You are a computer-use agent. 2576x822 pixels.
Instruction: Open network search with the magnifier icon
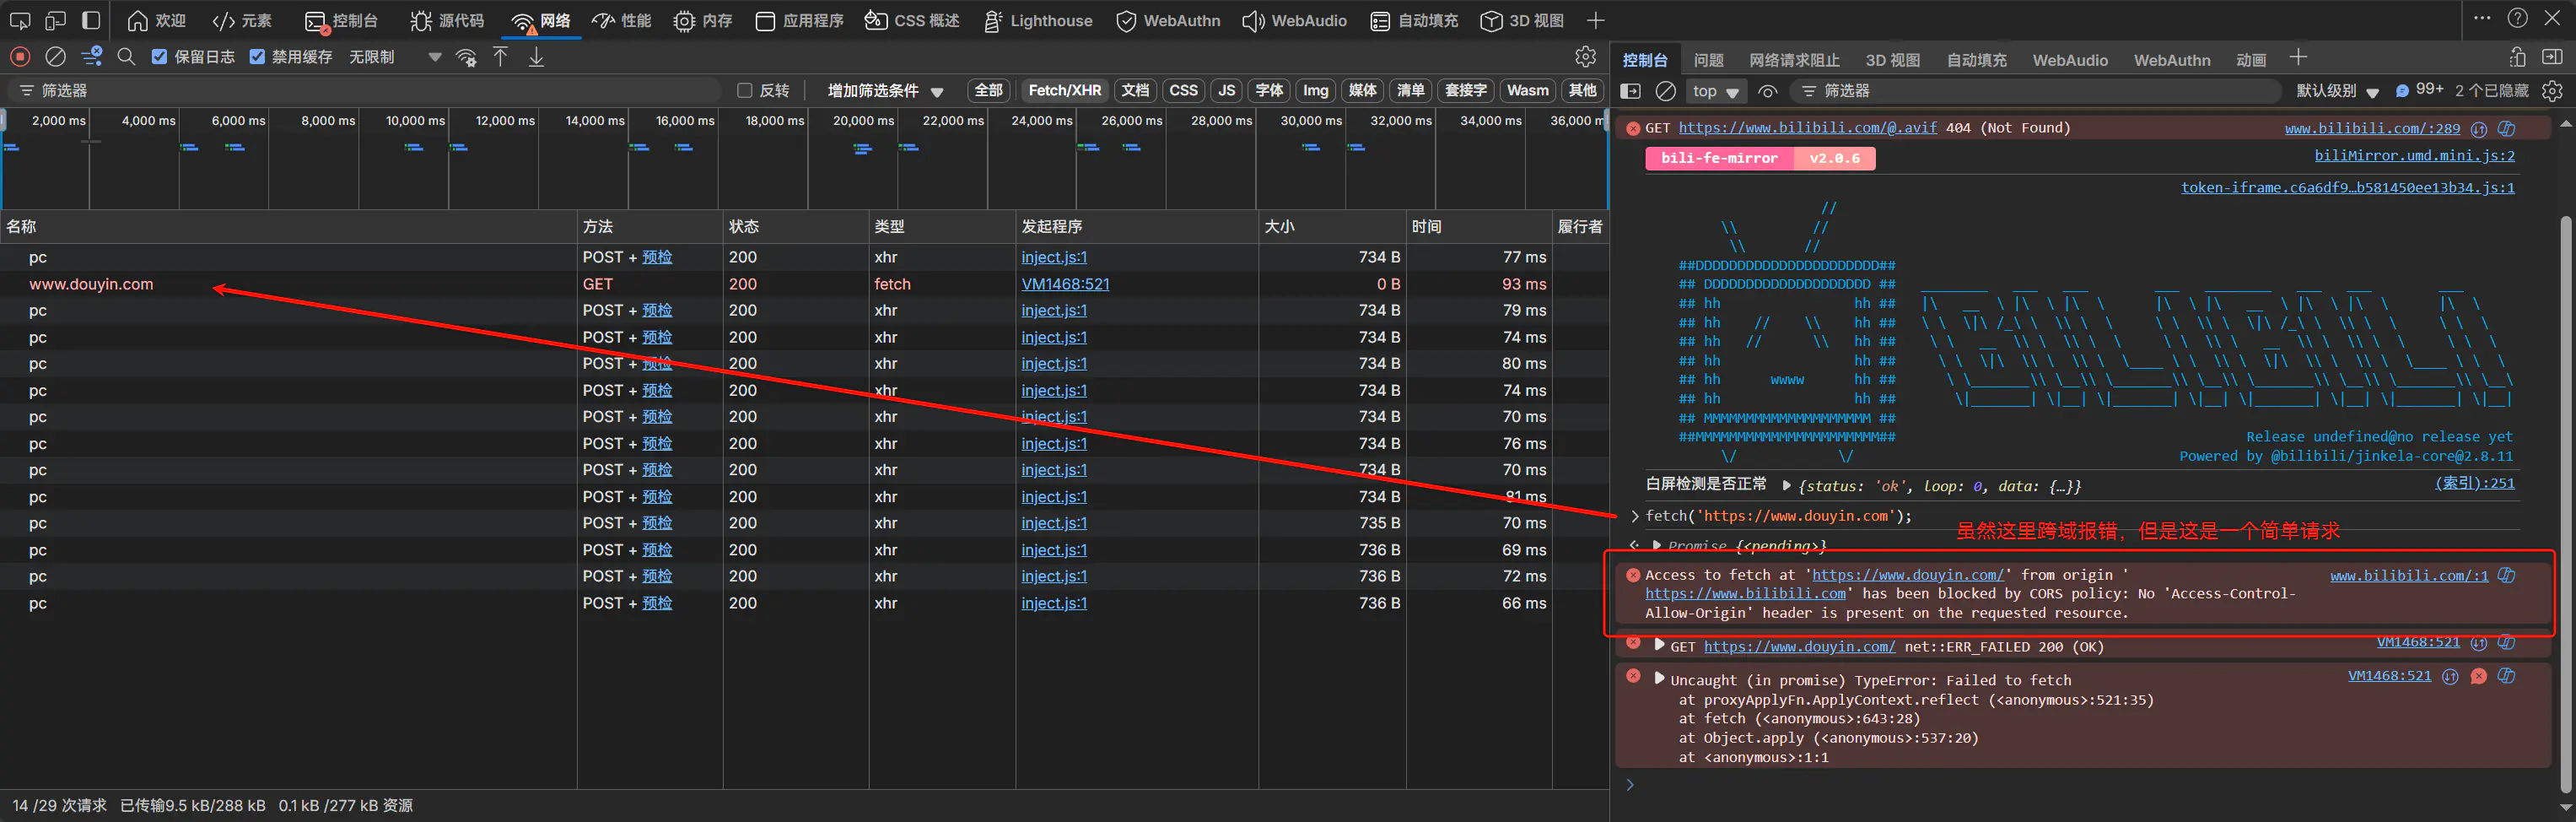(126, 57)
